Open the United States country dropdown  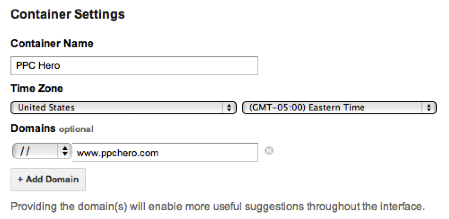point(124,108)
